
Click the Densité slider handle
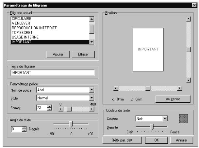(x=152, y=127)
